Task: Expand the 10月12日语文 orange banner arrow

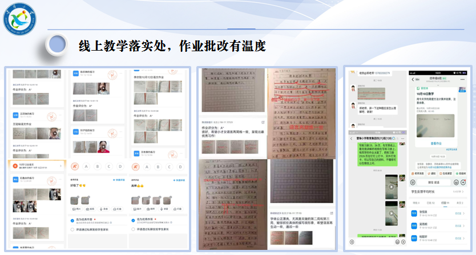Action: click(x=60, y=165)
